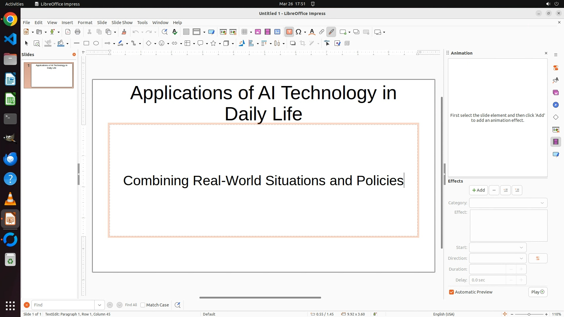Click the Shadow toggle icon

point(293,43)
